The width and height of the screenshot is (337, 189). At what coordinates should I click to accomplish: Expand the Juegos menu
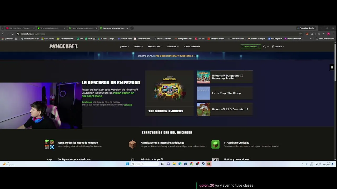tap(125, 46)
